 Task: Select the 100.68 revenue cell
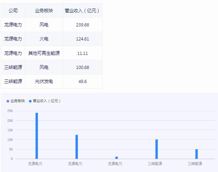coord(82,67)
